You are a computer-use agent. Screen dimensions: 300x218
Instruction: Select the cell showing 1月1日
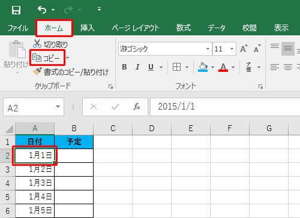[x=35, y=156]
